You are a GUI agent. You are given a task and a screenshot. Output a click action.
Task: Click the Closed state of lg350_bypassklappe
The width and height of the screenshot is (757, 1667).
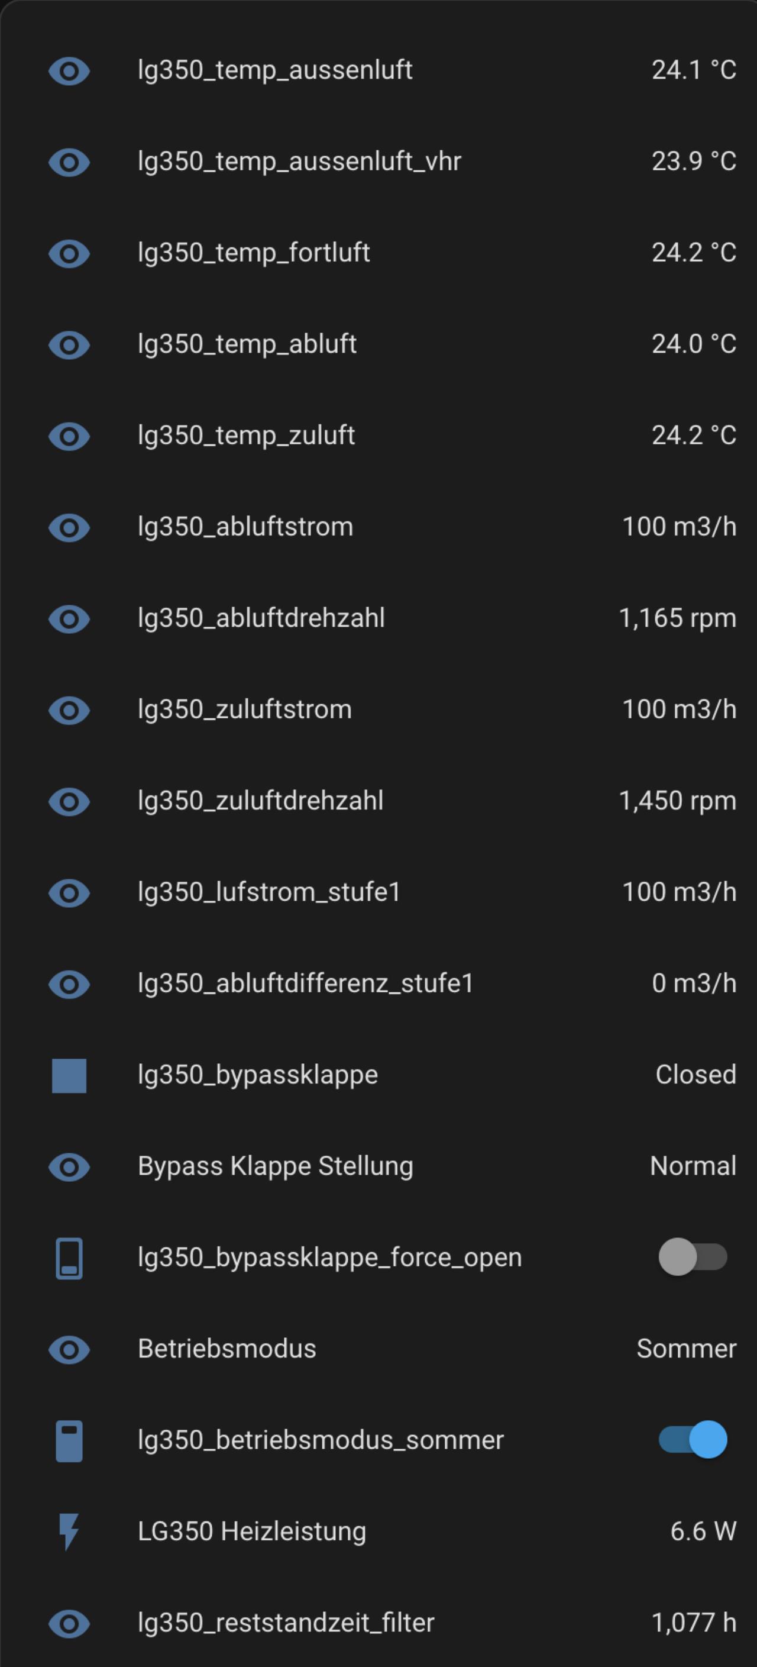click(x=695, y=1075)
